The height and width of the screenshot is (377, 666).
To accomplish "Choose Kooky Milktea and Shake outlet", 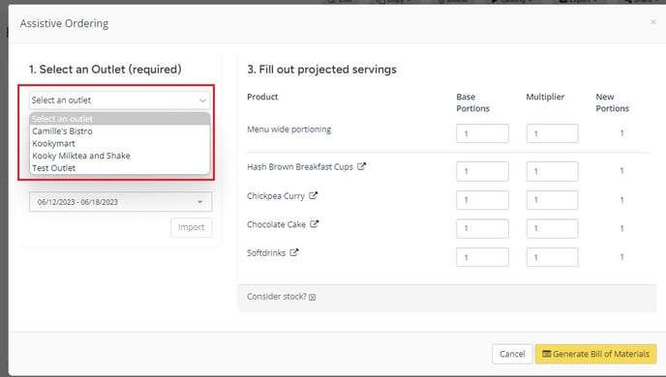I will (x=120, y=156).
